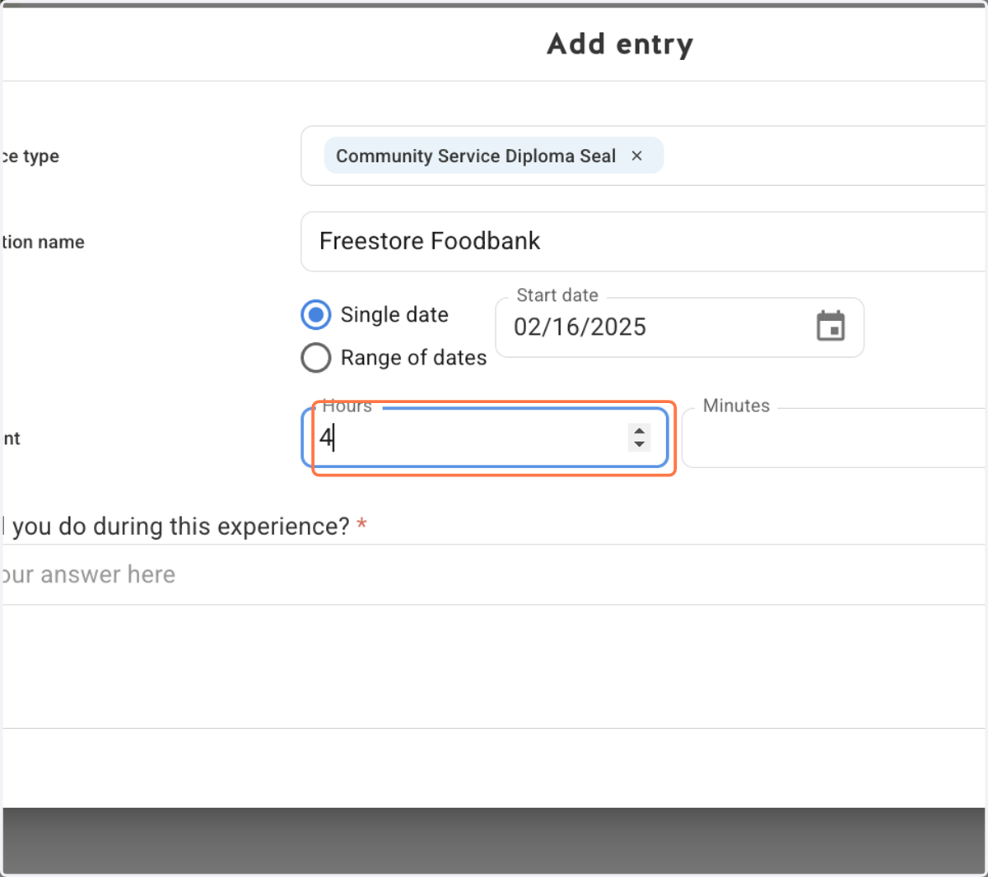Click the Single date label
Screen dimensions: 988x877
pyautogui.click(x=394, y=314)
